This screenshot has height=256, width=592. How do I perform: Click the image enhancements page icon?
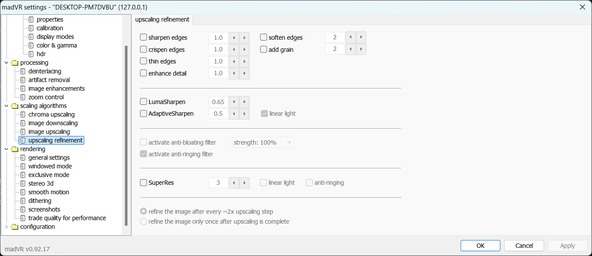pos(23,88)
